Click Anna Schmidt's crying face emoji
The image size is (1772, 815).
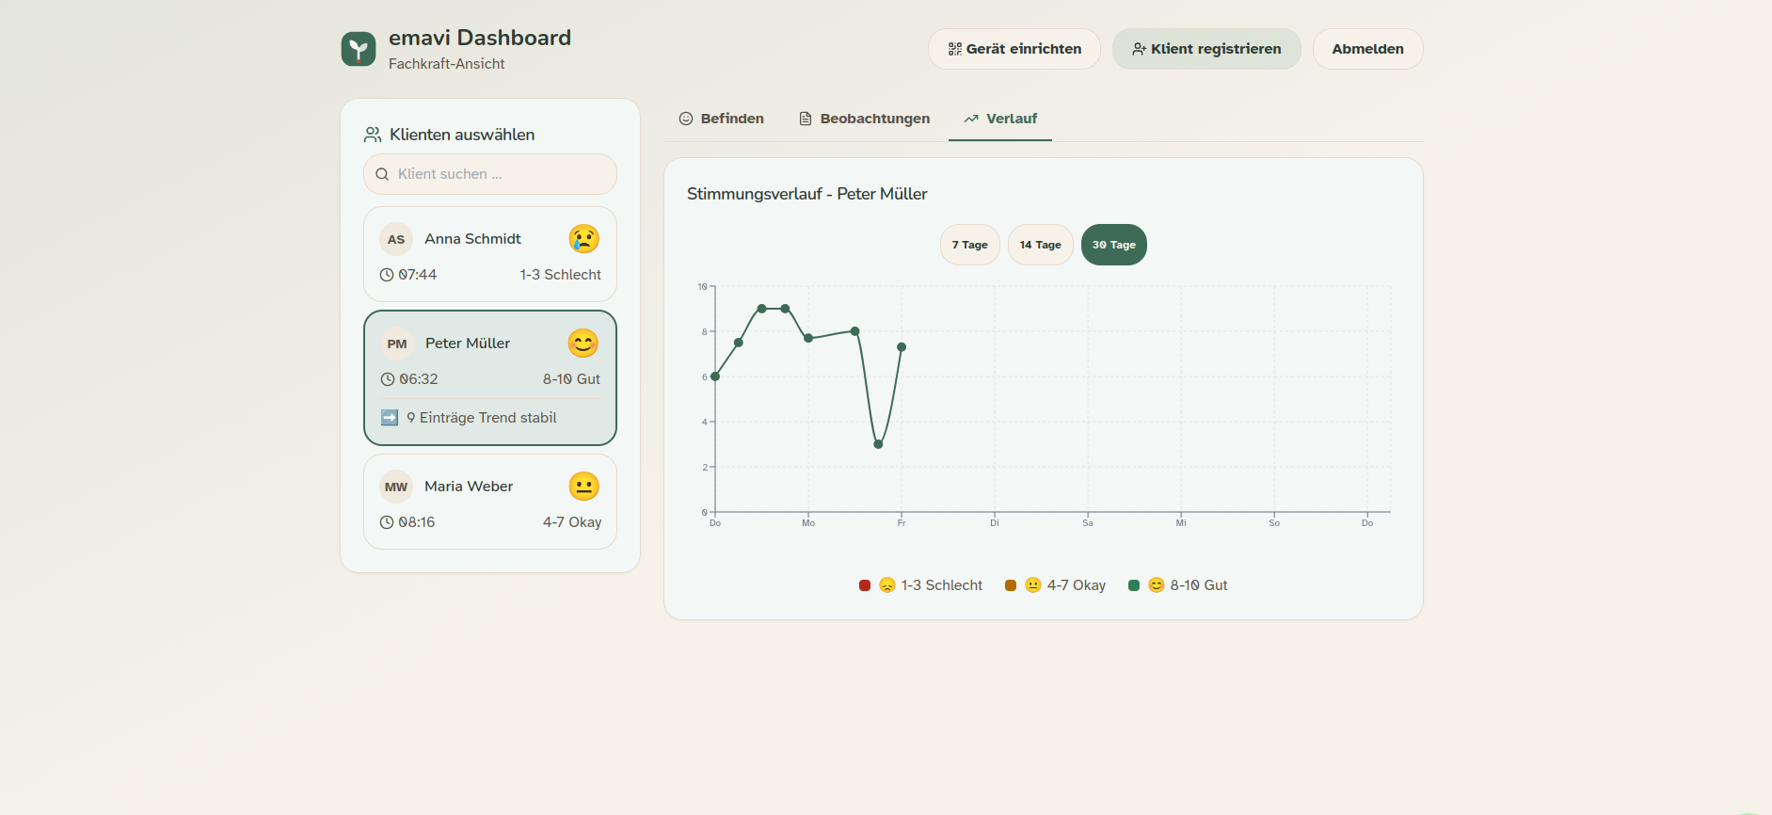pyautogui.click(x=583, y=239)
